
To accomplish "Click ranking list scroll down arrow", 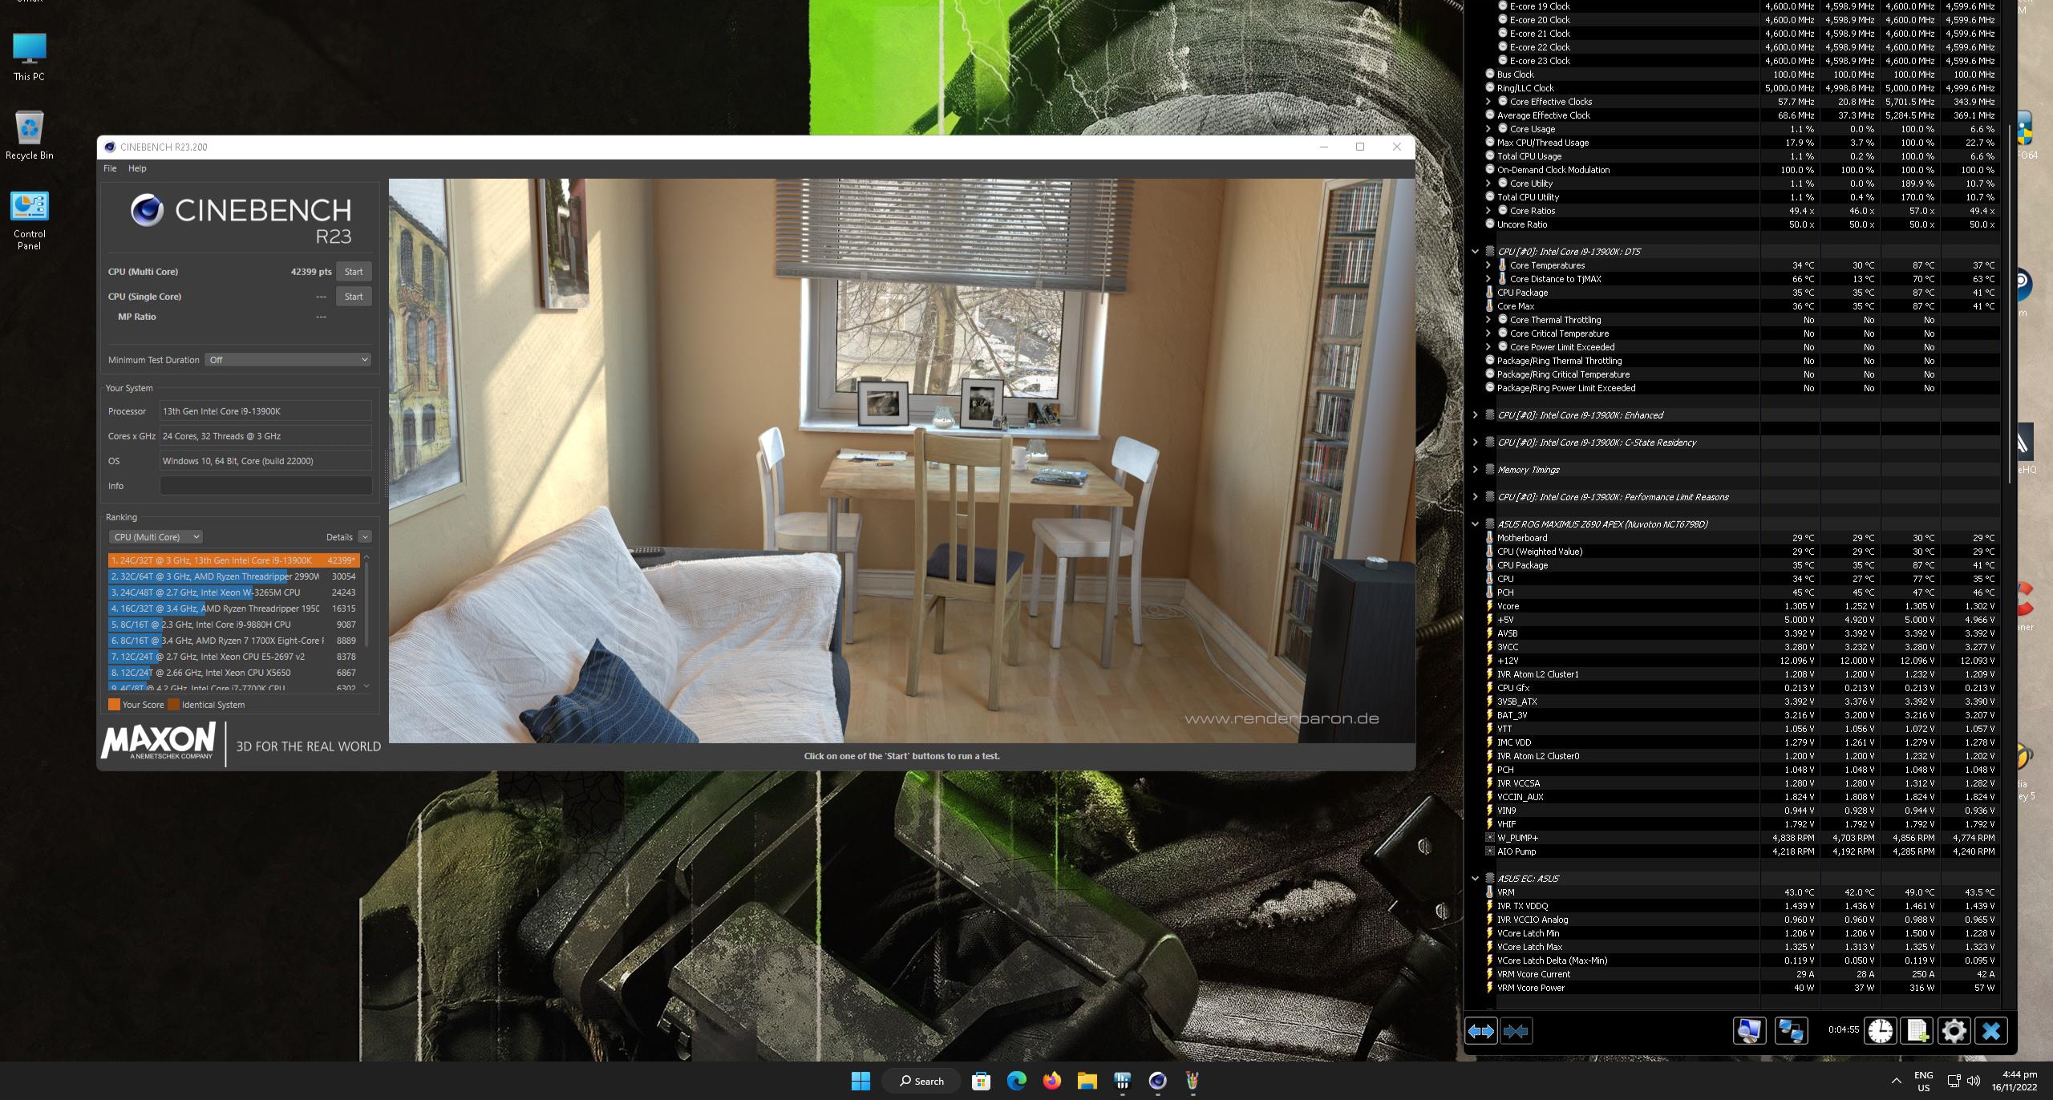I will pos(366,686).
